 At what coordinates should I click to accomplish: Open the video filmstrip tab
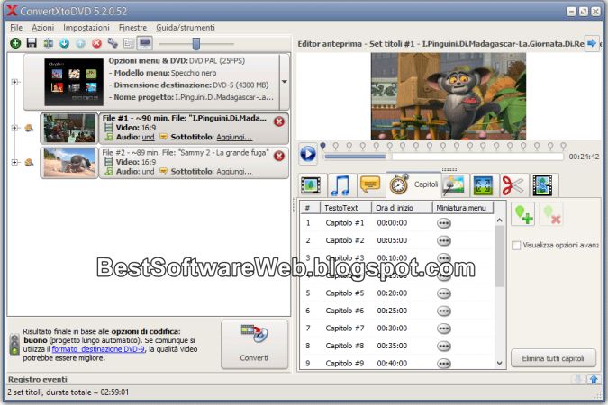311,184
